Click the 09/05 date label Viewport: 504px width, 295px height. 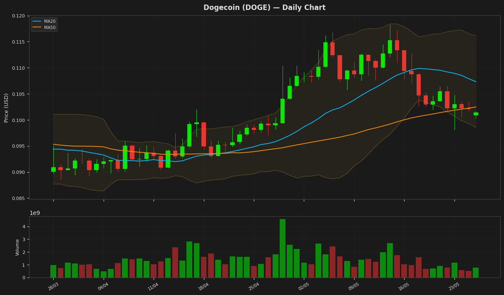pos(354,286)
